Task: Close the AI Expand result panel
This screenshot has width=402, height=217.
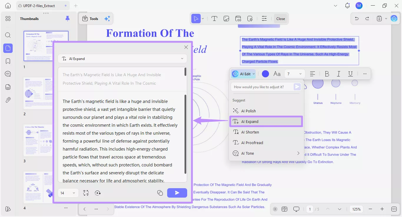Action: (x=186, y=47)
